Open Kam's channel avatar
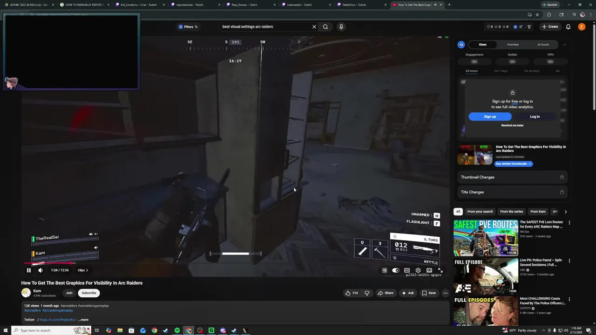596x335 pixels. click(x=26, y=293)
